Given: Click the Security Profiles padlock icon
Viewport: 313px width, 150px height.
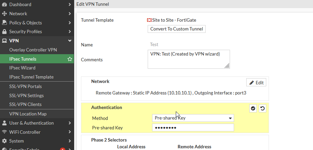Looking at the screenshot, I should coord(4,31).
